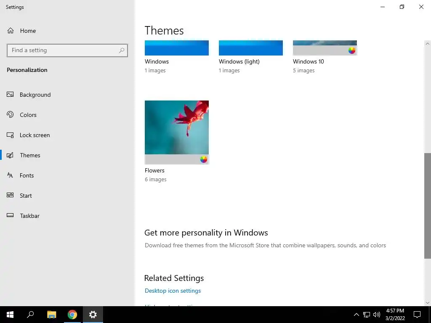
Task: Launch Google Chrome from taskbar
Action: [72, 315]
